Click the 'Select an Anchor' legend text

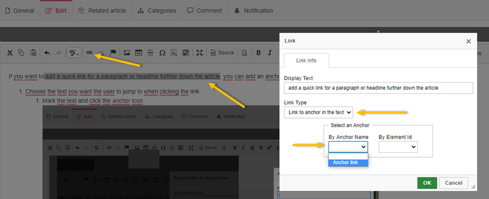(350, 126)
